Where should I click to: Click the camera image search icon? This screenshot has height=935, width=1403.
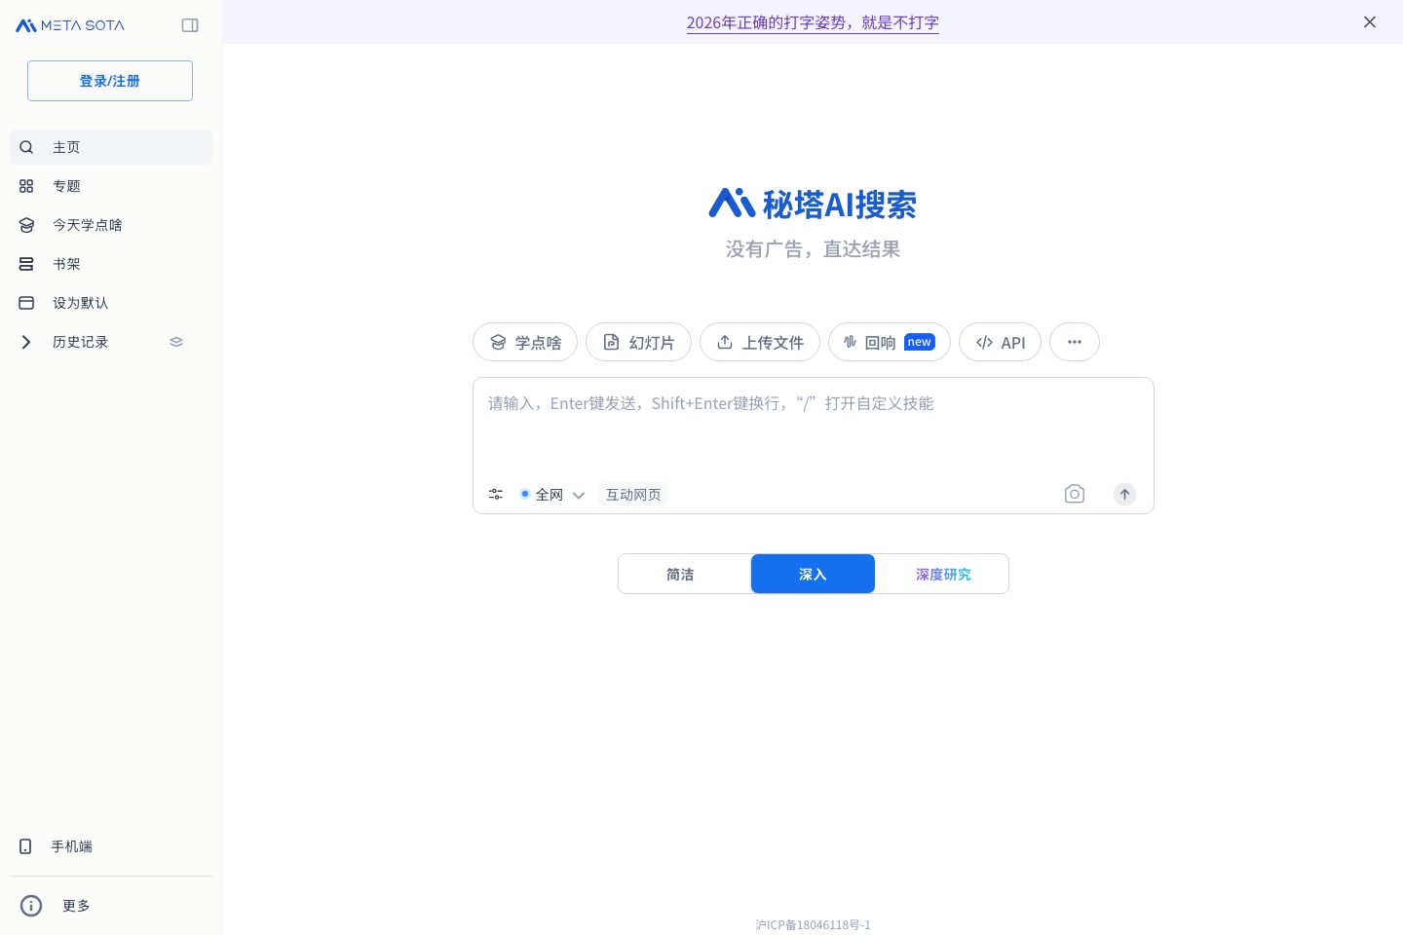[x=1075, y=494]
